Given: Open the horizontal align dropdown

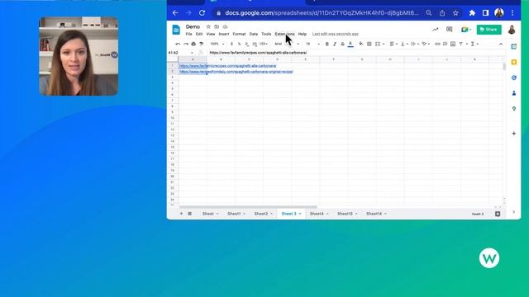Looking at the screenshot, I should click(x=393, y=44).
